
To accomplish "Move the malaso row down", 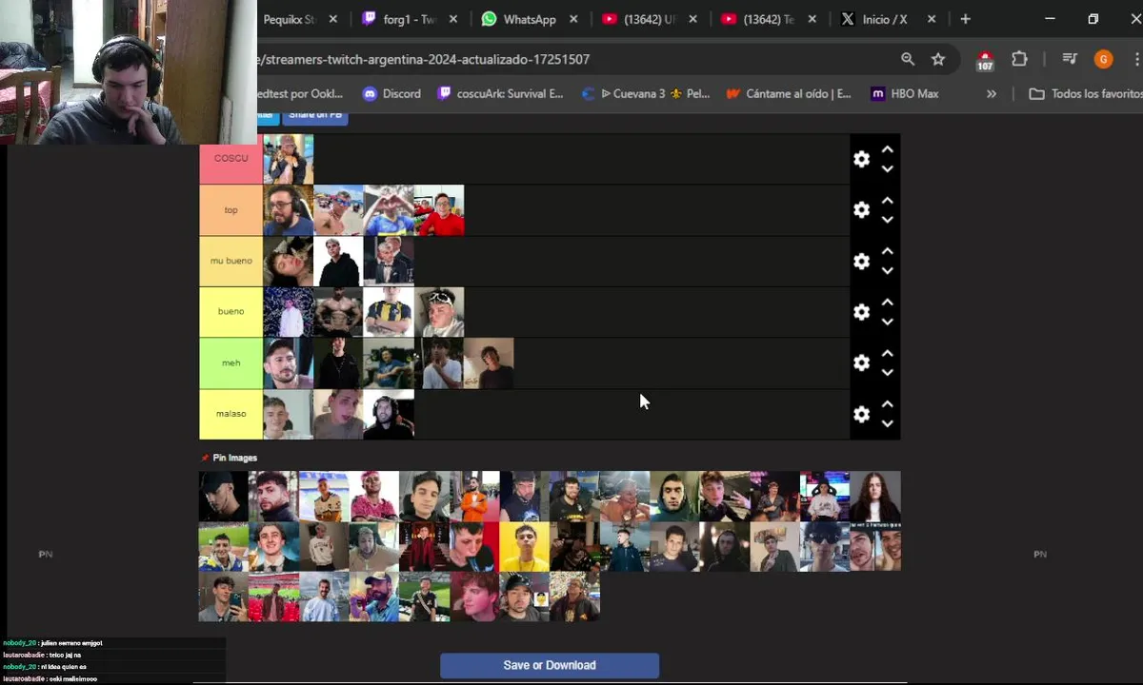I will (887, 423).
